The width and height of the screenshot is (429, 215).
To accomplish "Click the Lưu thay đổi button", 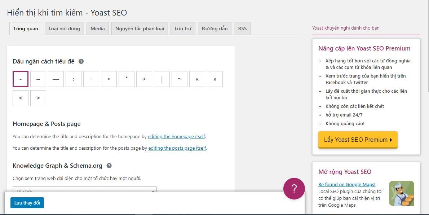I will (x=27, y=203).
